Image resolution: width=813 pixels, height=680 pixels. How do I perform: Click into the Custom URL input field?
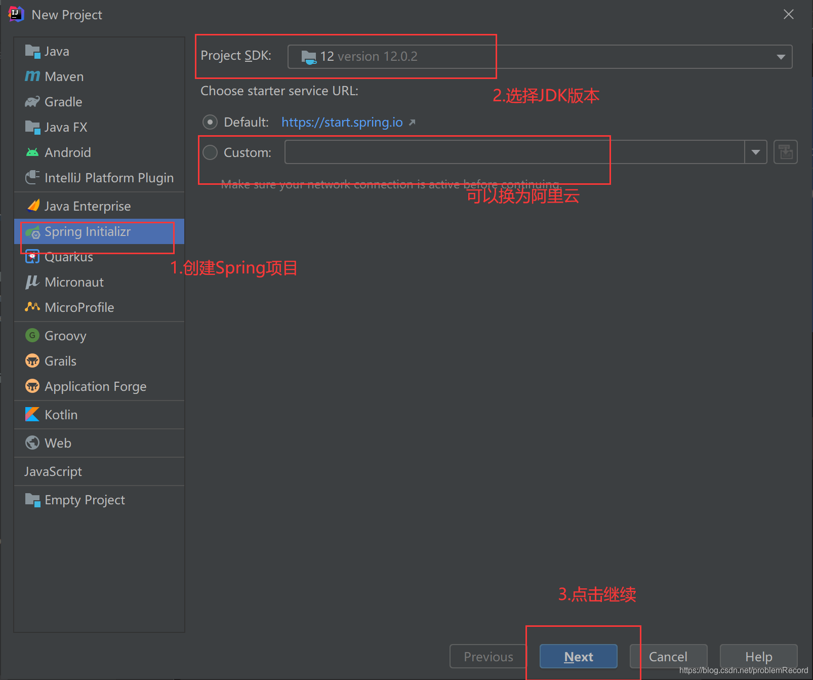[514, 152]
